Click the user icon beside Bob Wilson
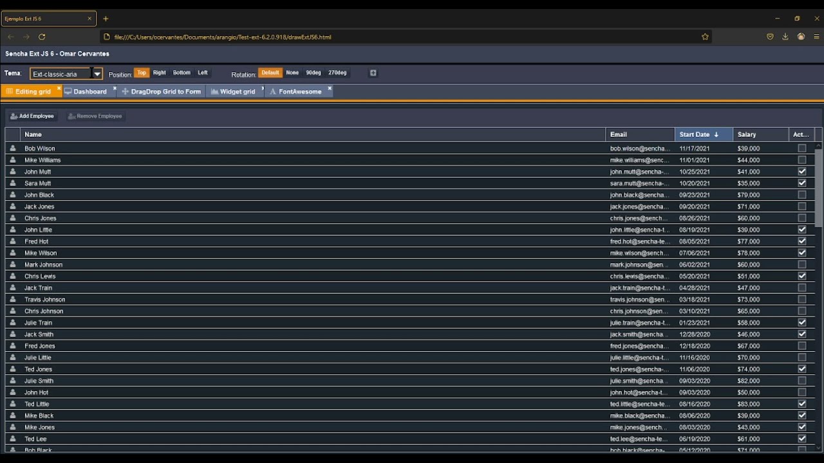The height and width of the screenshot is (463, 824). coord(13,148)
